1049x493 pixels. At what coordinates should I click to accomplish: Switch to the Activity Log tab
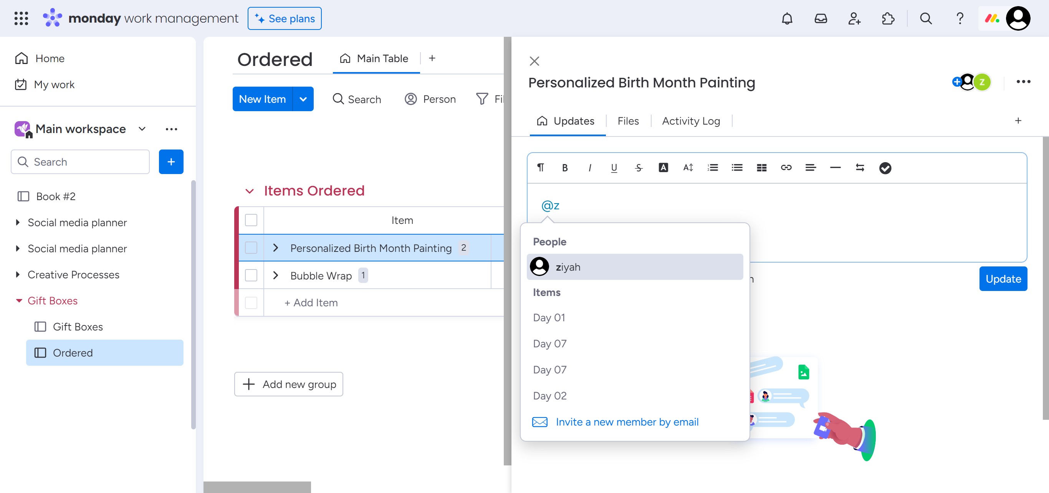pos(691,121)
